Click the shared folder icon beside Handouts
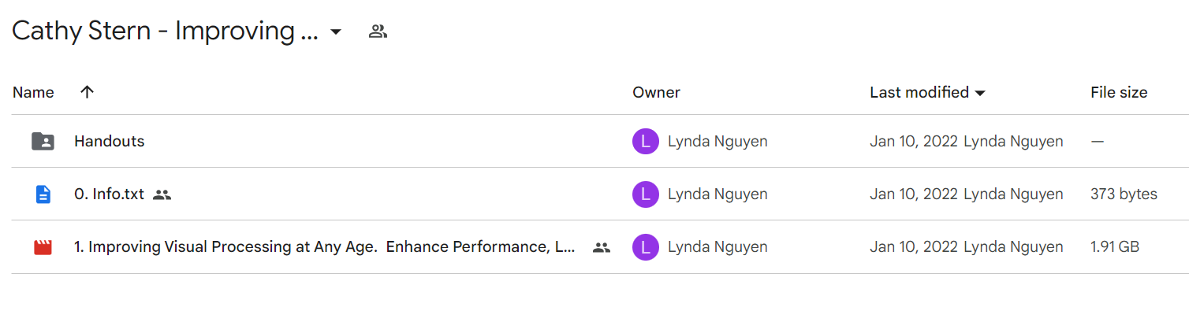 [x=43, y=142]
